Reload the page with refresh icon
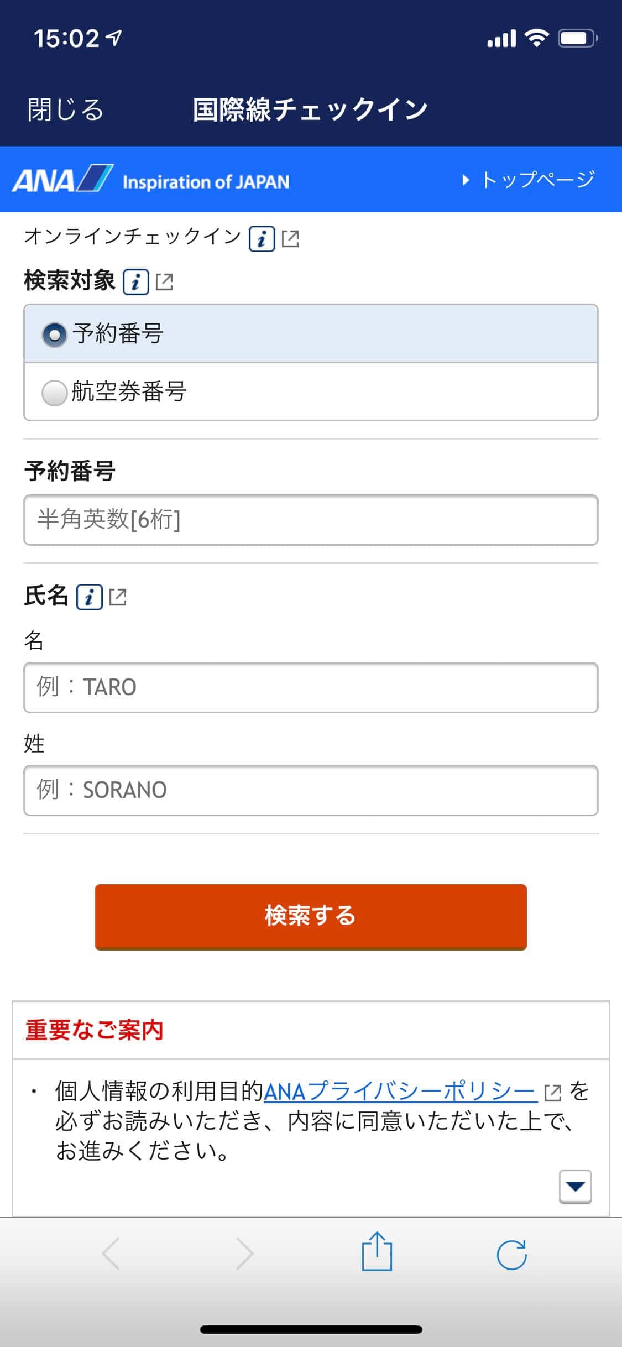 pyautogui.click(x=511, y=1255)
